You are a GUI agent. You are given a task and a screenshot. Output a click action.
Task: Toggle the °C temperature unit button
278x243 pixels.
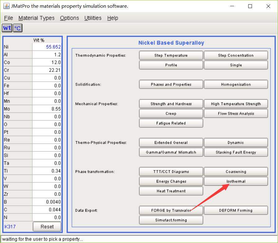tap(18, 28)
